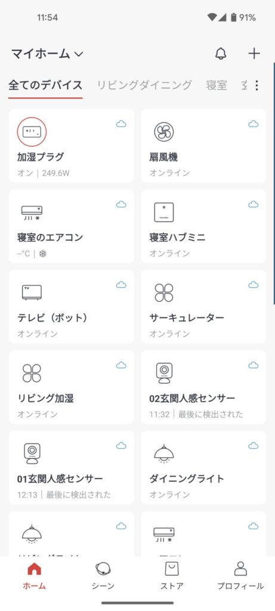Open the notification bell

tap(221, 53)
